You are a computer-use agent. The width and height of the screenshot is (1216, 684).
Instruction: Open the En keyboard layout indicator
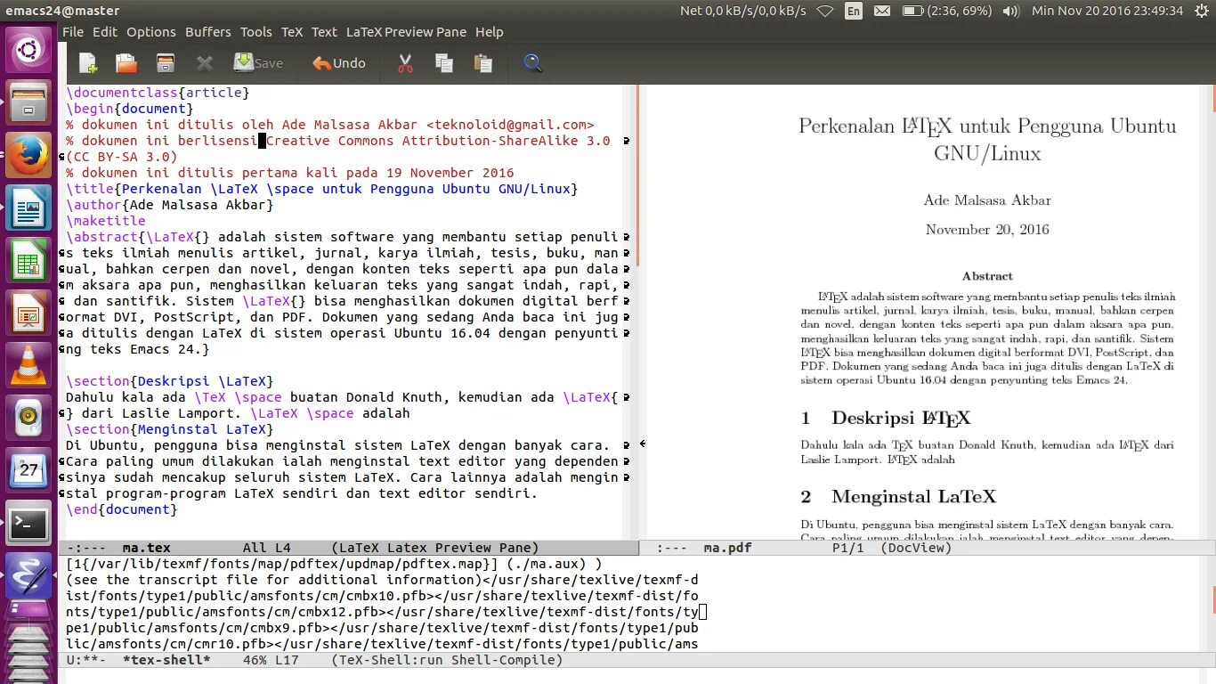tap(854, 11)
